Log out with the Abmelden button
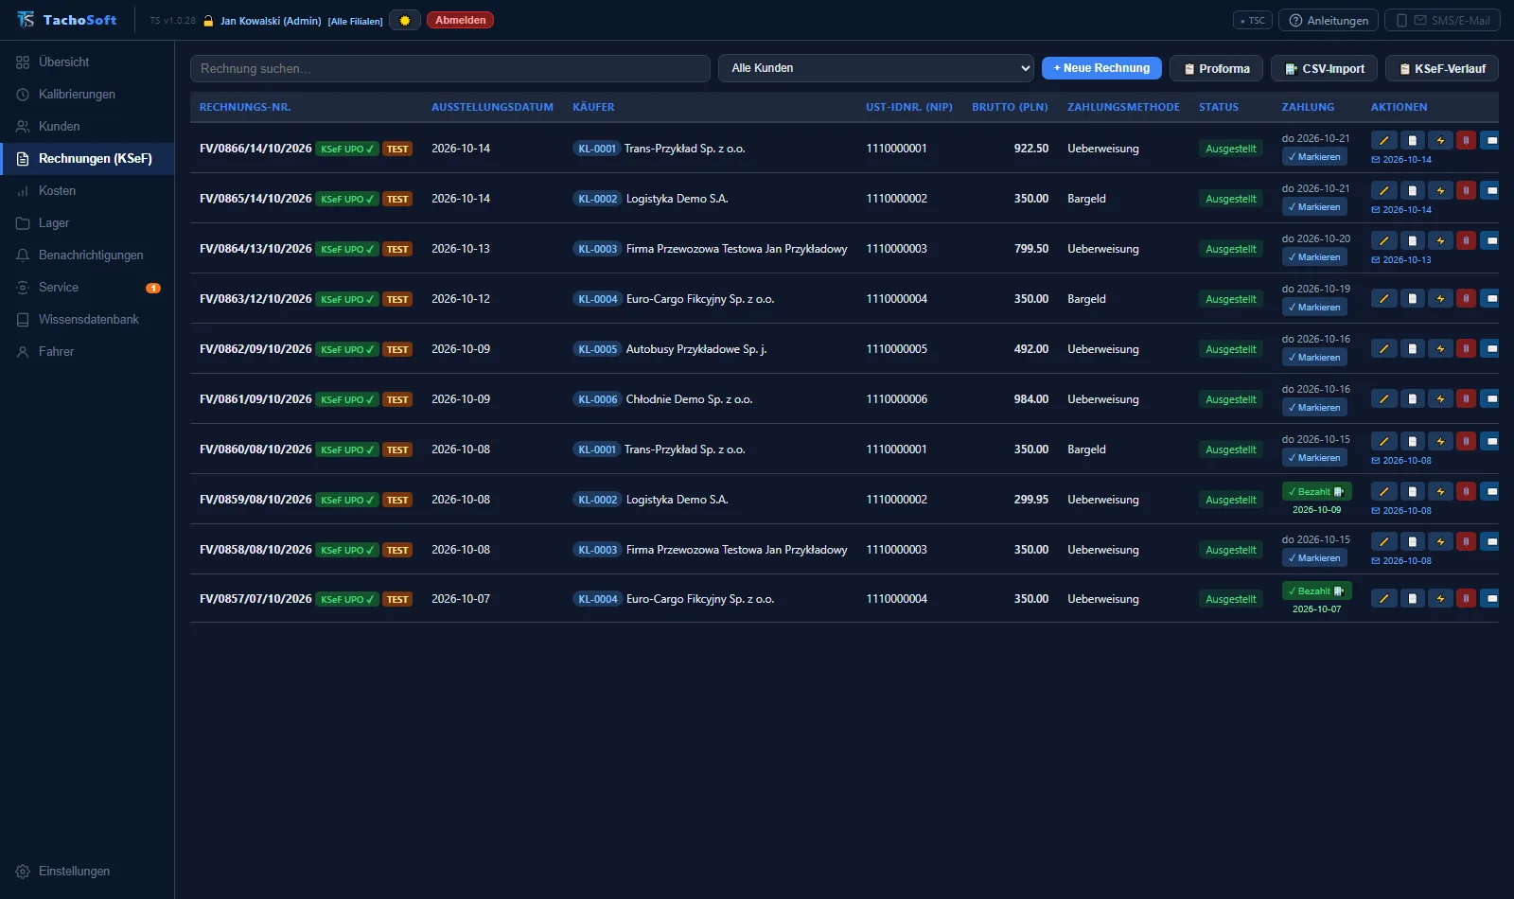Image resolution: width=1514 pixels, height=899 pixels. (460, 20)
